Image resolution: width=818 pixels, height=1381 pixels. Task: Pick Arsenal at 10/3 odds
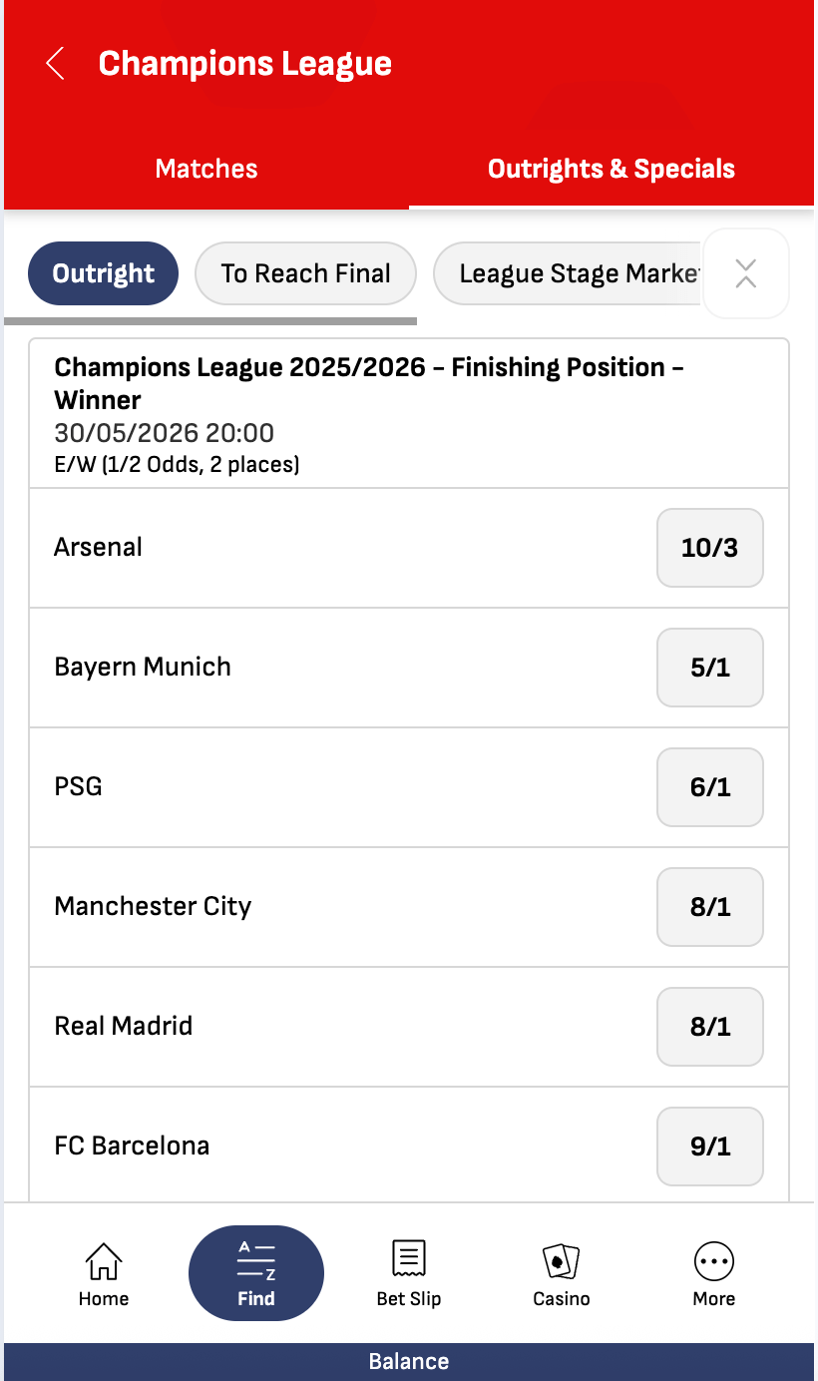click(710, 548)
